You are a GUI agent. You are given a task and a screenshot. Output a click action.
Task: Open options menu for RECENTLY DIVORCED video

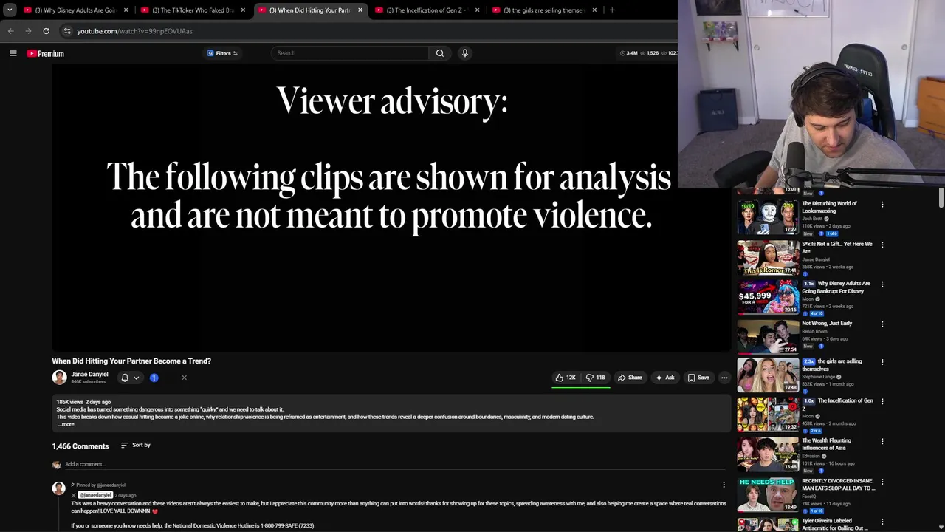coord(882,482)
